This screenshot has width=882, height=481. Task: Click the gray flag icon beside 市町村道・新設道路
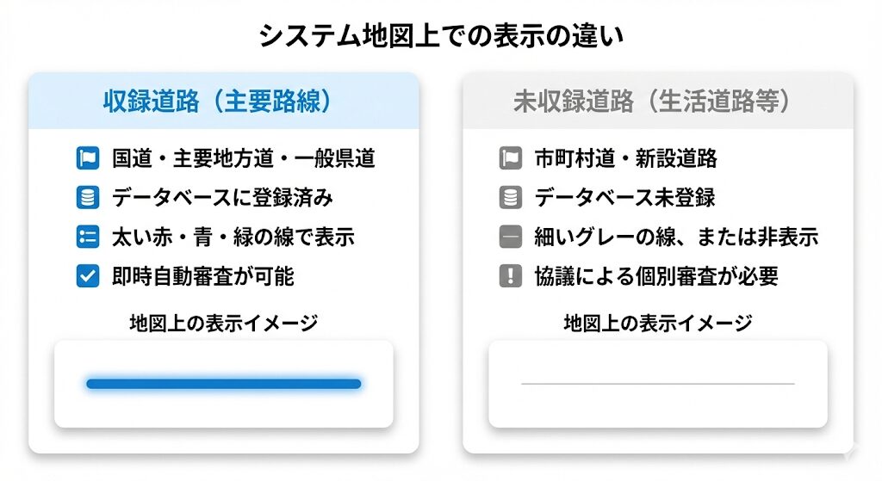pos(510,159)
